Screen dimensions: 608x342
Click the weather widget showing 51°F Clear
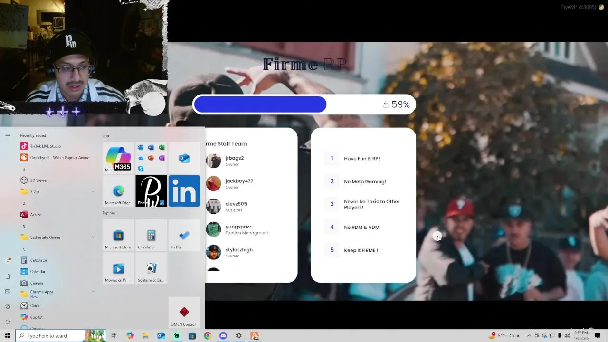pyautogui.click(x=505, y=335)
